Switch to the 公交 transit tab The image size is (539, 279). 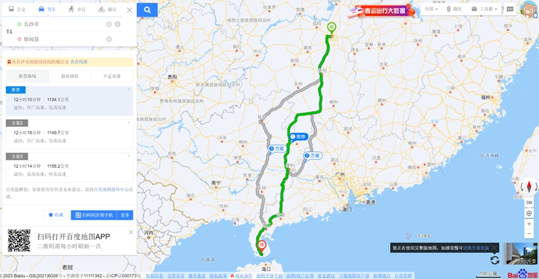[x=18, y=9]
